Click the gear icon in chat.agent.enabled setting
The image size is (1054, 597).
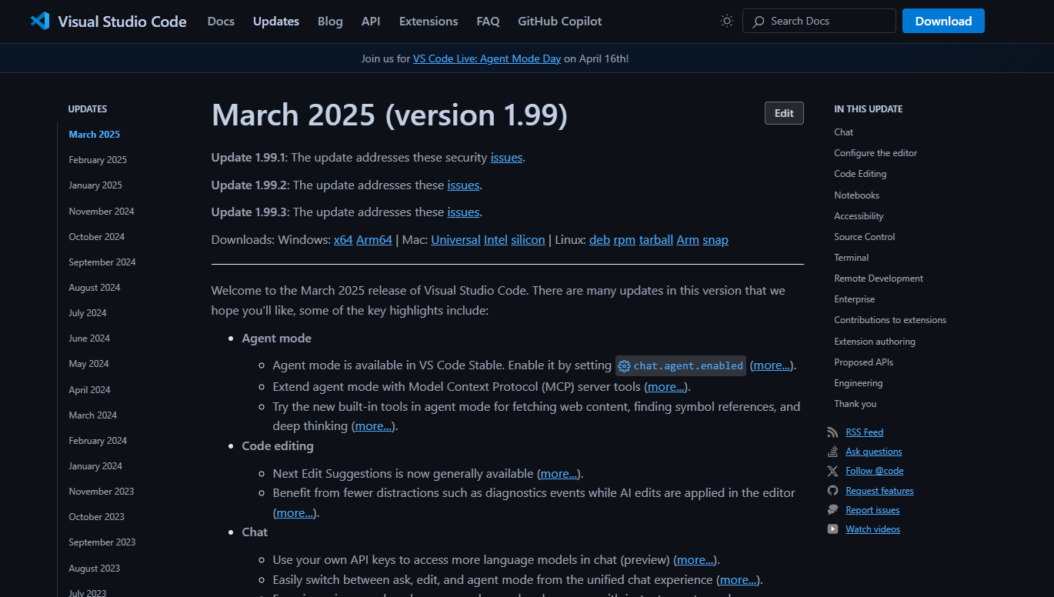[624, 366]
